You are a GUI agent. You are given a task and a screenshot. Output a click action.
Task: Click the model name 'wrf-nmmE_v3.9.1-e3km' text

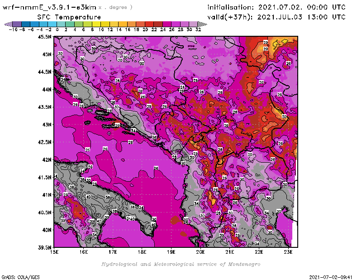pos(49,7)
